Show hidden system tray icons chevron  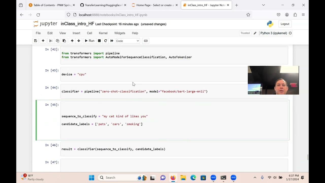click(x=255, y=178)
